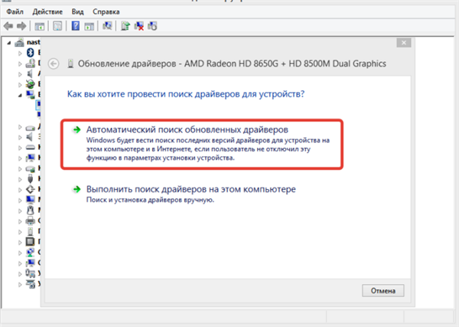Click the Update driver toolbar icon
459x327 pixels.
pos(125,26)
